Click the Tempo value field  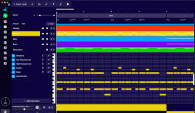(x=23, y=24)
